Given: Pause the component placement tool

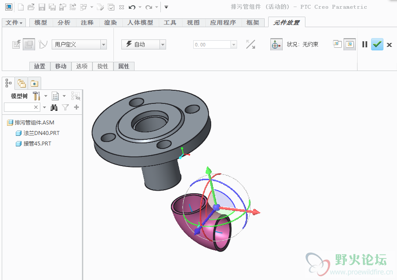Looking at the screenshot, I should 365,45.
